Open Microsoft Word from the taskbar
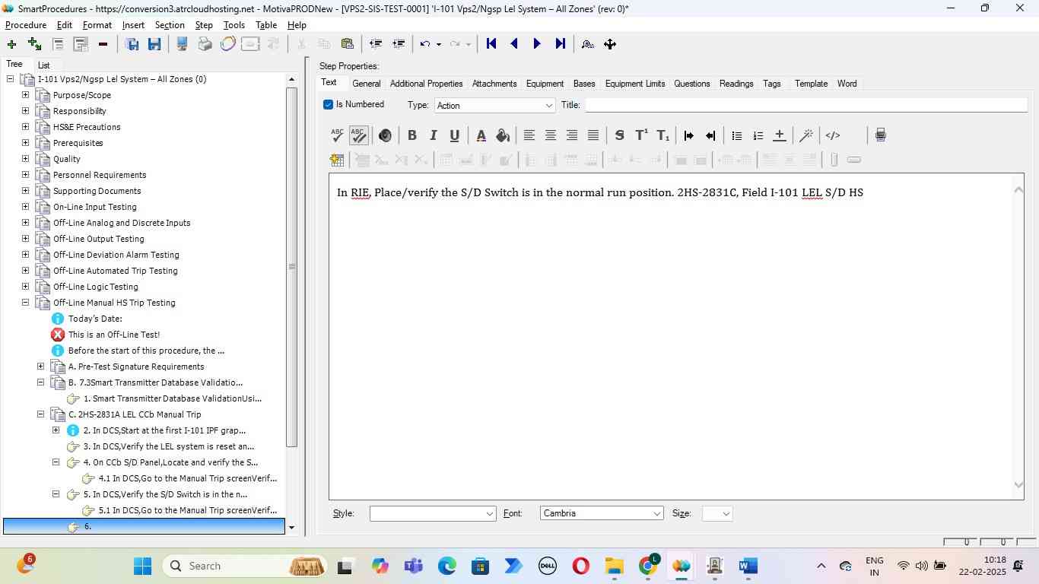Image resolution: width=1039 pixels, height=584 pixels. click(748, 566)
